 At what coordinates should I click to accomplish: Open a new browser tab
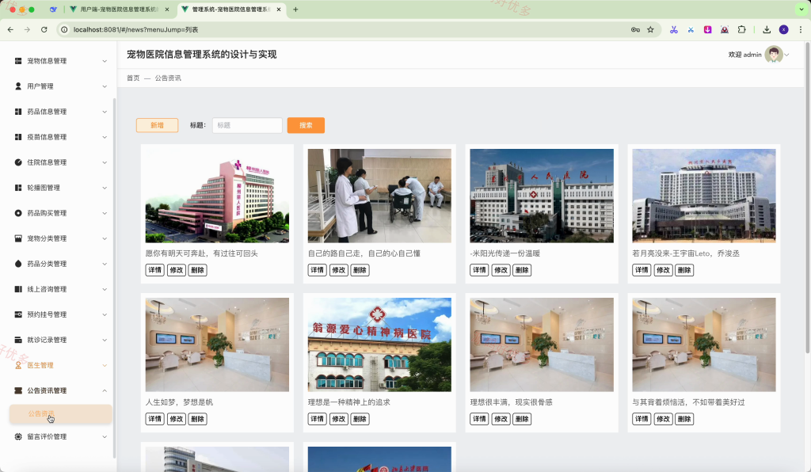pos(295,10)
